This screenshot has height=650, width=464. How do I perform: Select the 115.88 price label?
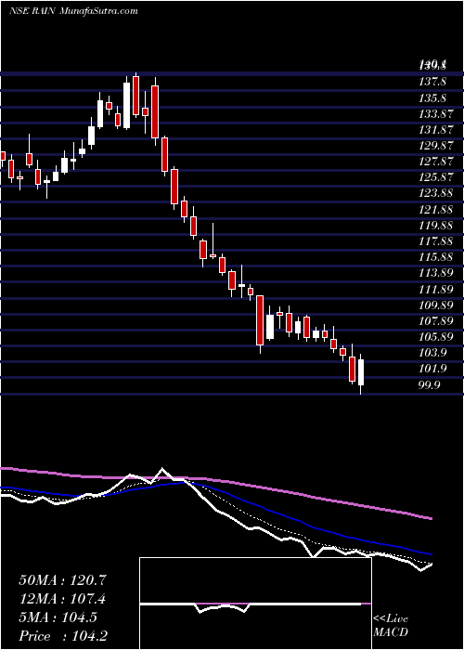(435, 257)
